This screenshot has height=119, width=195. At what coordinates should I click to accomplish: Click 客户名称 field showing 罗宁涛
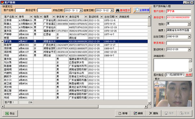point(179,11)
